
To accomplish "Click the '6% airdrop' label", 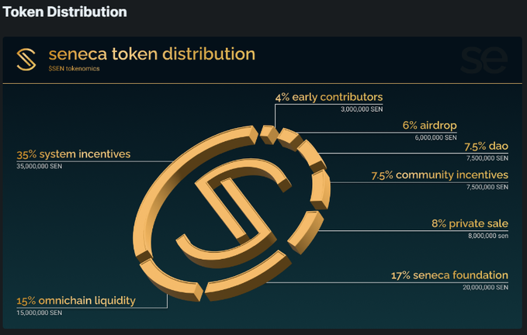I will tap(429, 126).
